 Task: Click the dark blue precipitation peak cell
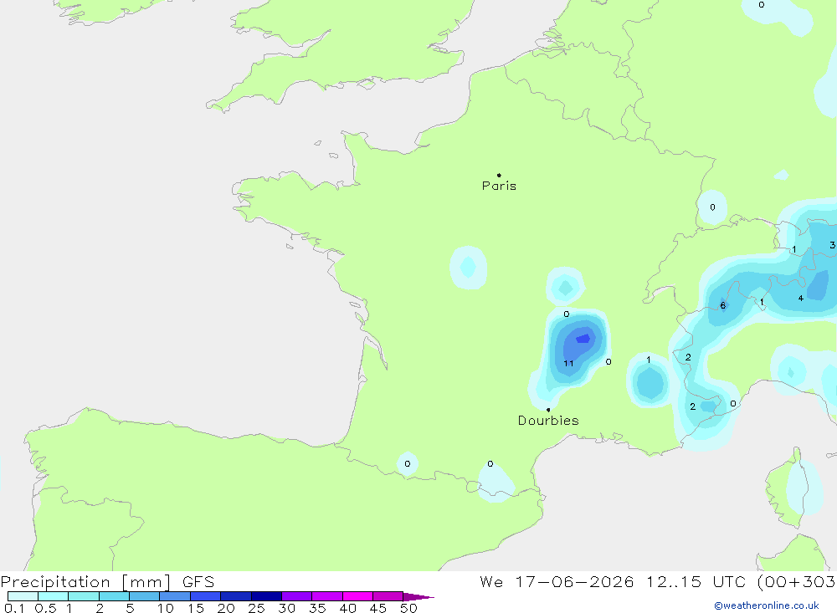tap(583, 338)
